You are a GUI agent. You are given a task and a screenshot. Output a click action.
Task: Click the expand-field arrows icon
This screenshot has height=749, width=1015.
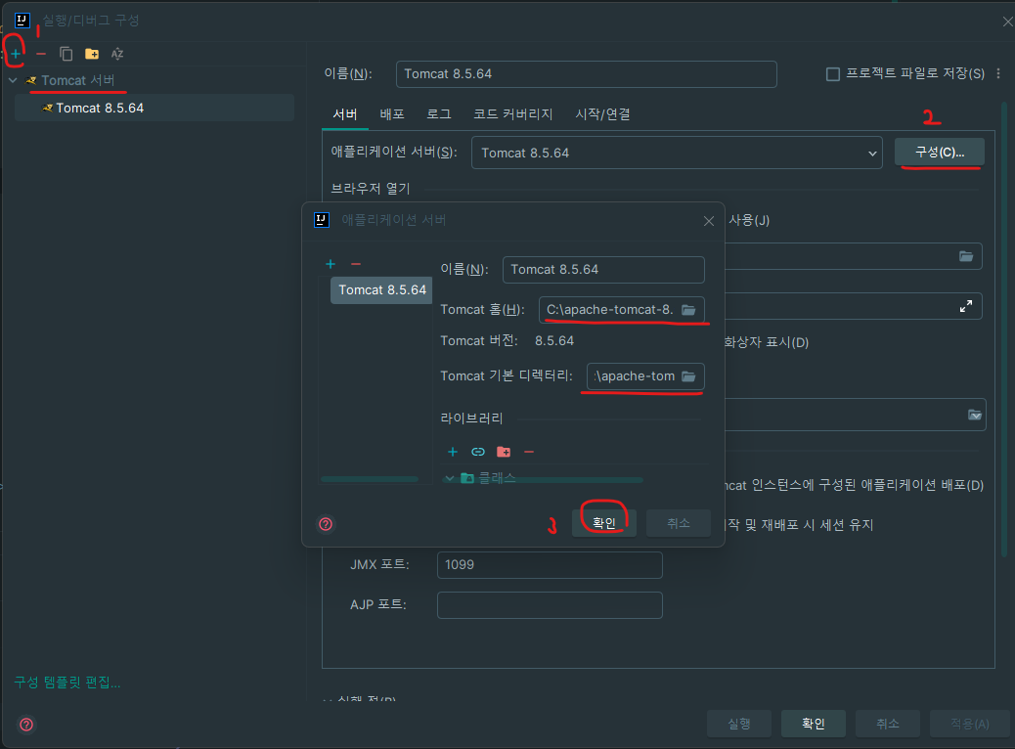(x=966, y=306)
